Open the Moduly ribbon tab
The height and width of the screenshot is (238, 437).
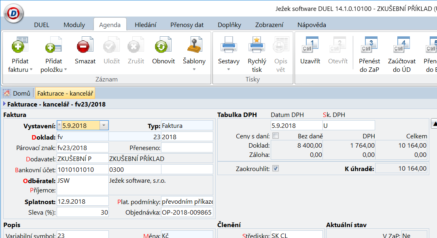coord(74,25)
